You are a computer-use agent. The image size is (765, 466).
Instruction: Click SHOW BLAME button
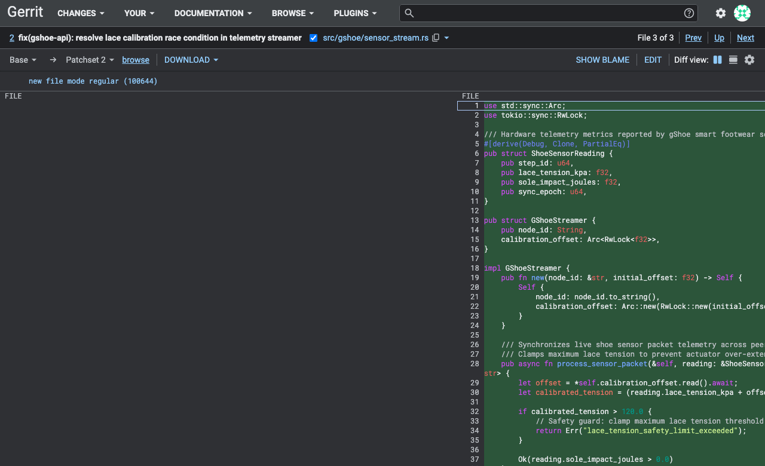(602, 60)
